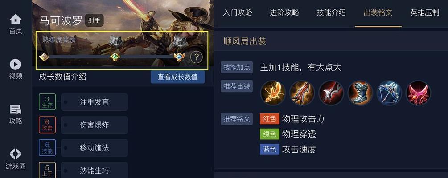
Task: Select the blue bow equipment icon
Action: [x=389, y=93]
